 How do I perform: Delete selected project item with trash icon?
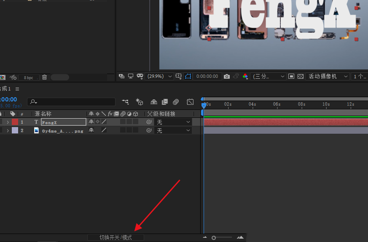tap(44, 77)
